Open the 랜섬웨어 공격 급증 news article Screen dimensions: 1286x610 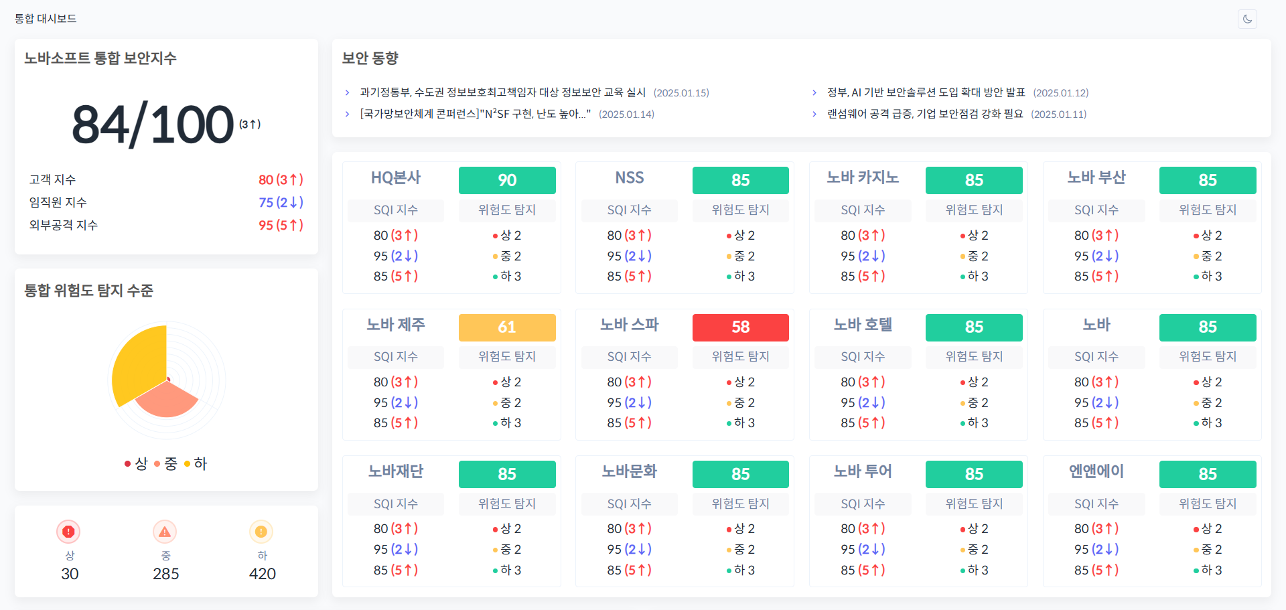tap(925, 114)
